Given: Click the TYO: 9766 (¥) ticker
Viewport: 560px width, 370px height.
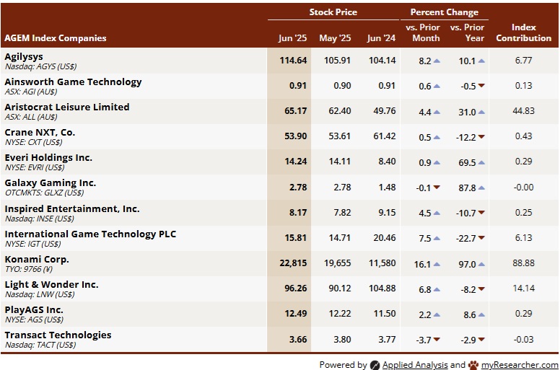Looking at the screenshot, I should click(29, 269).
